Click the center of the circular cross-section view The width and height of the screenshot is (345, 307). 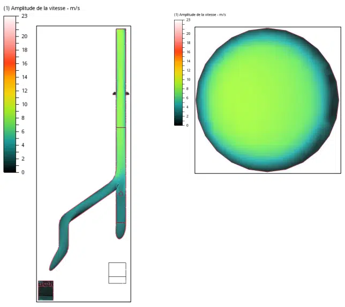tap(267, 100)
